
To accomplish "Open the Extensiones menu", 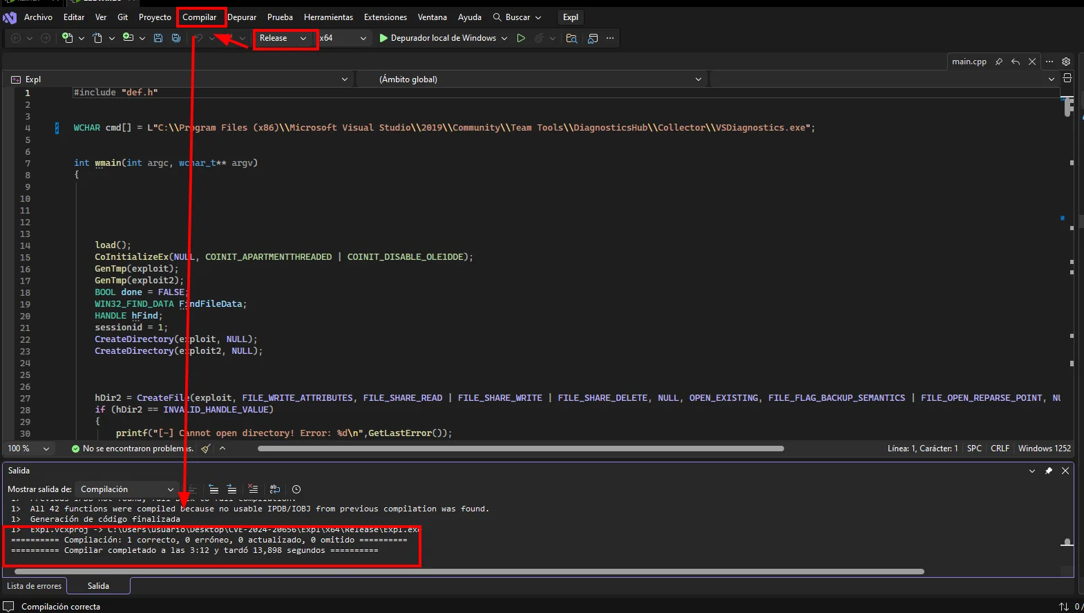I will [x=386, y=17].
